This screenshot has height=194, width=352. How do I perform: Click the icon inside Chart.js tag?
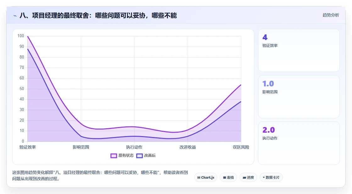tap(199, 178)
